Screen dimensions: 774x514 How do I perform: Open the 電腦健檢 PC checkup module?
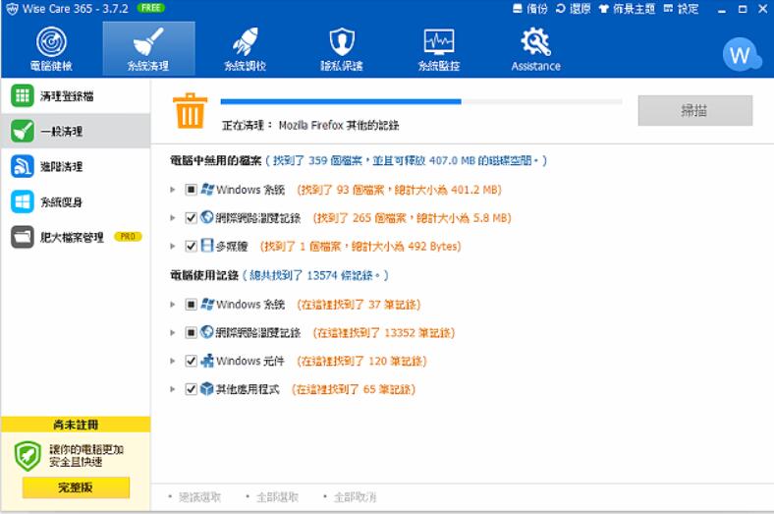point(51,49)
